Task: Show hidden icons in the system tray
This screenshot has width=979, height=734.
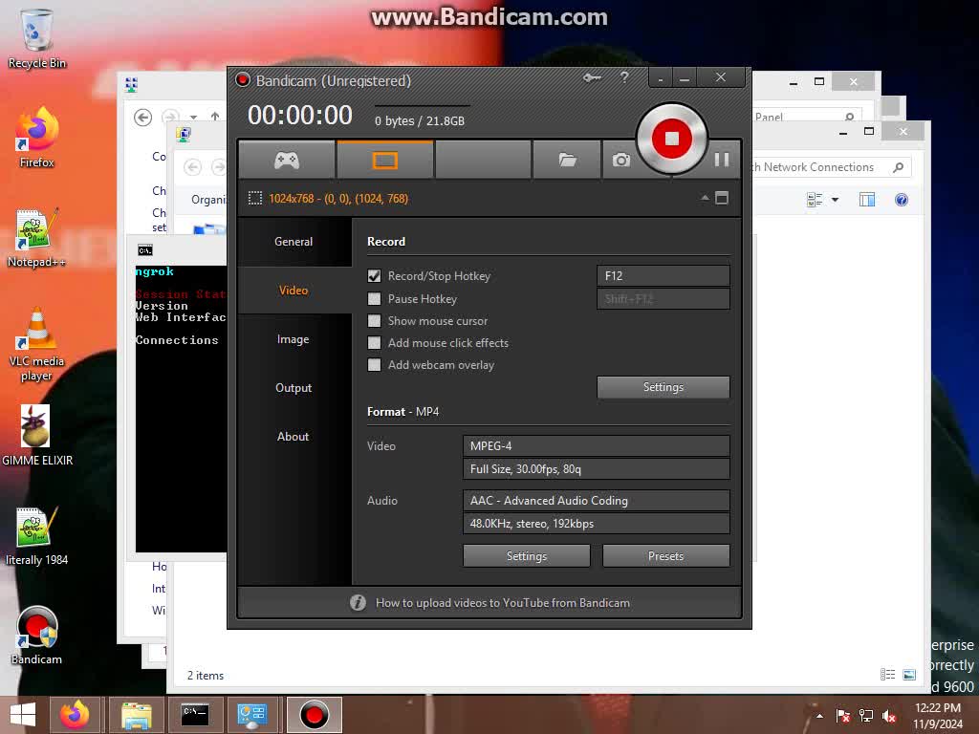Action: pos(819,716)
